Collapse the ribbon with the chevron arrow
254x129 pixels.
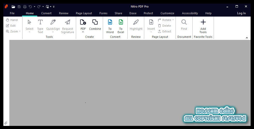click(247, 38)
